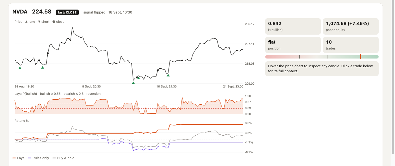The width and height of the screenshot is (395, 166).
Task: Select the rightmost green long triangle marker
Action: coord(168,75)
